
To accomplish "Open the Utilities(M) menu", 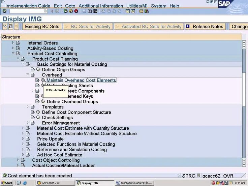I will (137, 6).
